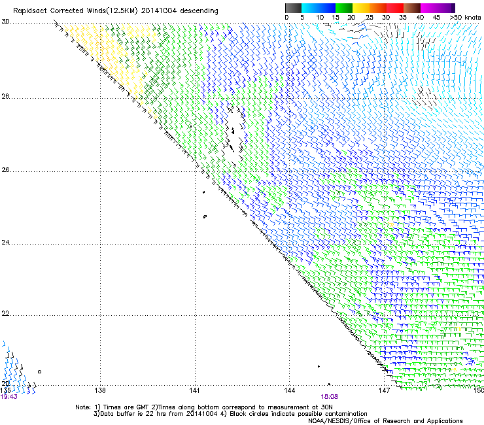Click the yellow 20-25 knots legend color
The height and width of the screenshot is (425, 484).
361,8
